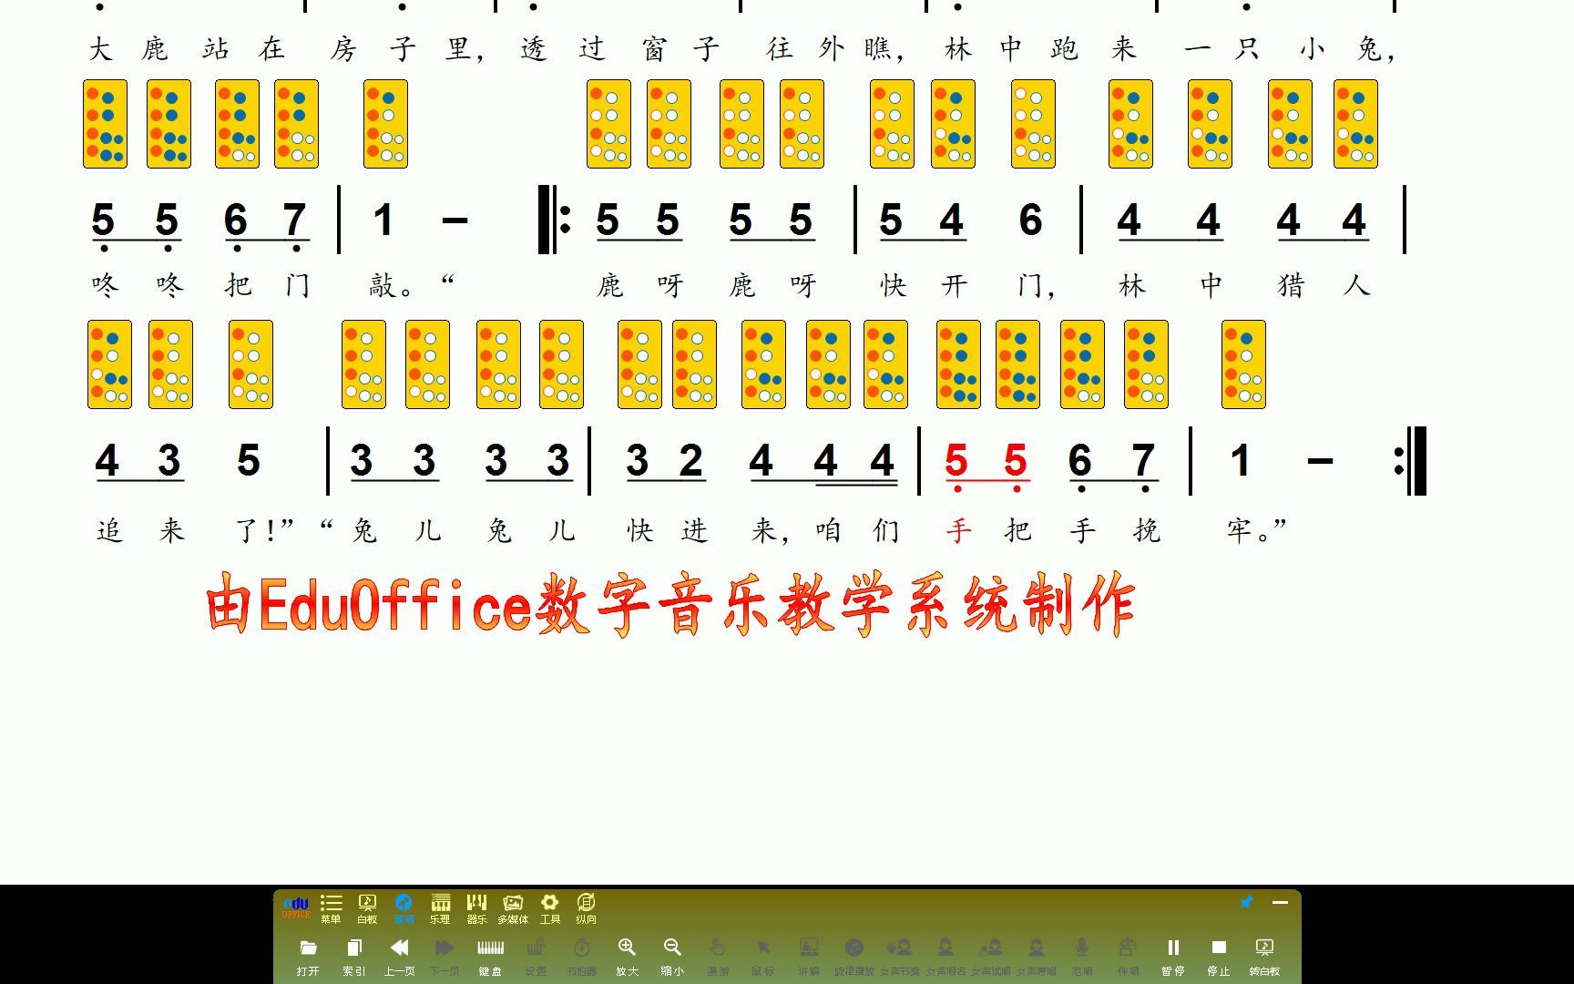Go to previous page with 上一页
Screen dimensions: 1574x984
[399, 957]
